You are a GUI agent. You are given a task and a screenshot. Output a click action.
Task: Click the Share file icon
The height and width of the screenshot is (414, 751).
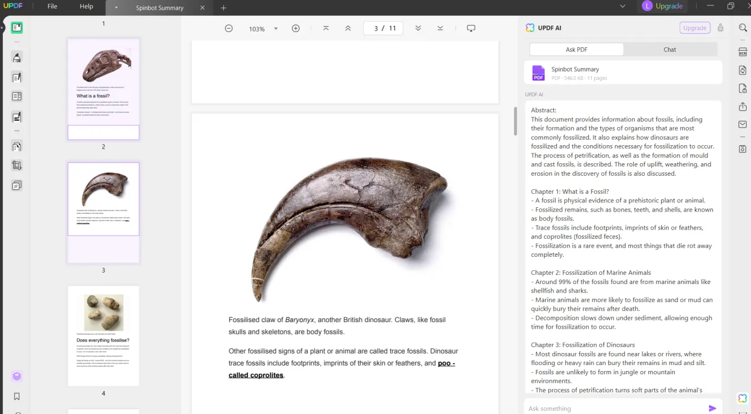coord(742,107)
